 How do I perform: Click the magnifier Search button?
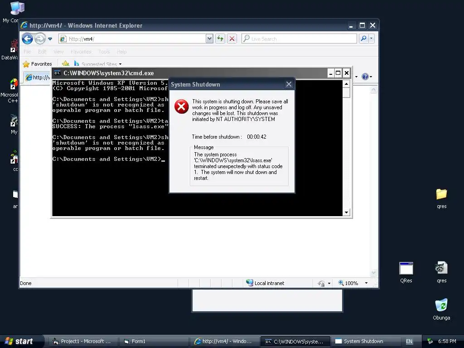[363, 39]
